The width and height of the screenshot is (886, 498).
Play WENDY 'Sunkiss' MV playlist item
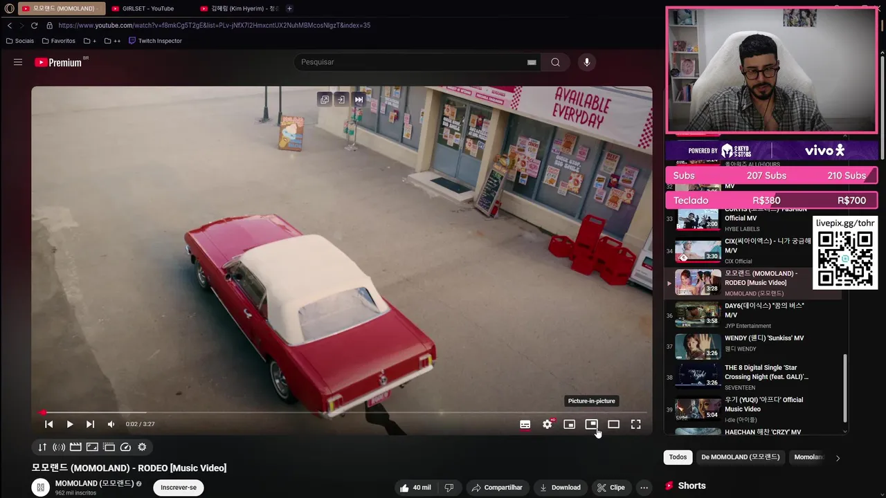(754, 347)
